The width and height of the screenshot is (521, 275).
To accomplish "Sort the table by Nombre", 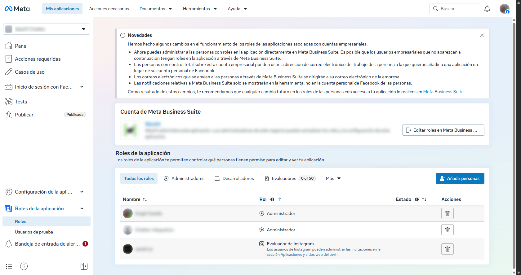I will coord(145,199).
